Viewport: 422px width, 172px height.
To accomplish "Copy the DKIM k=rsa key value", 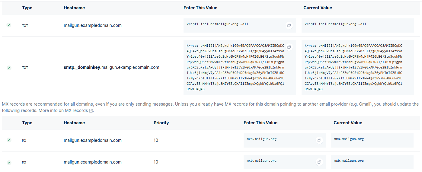I will (x=289, y=47).
